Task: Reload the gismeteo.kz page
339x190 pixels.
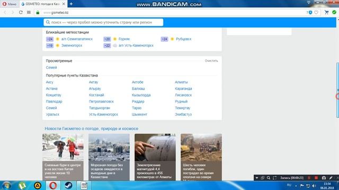Action: 21,13
